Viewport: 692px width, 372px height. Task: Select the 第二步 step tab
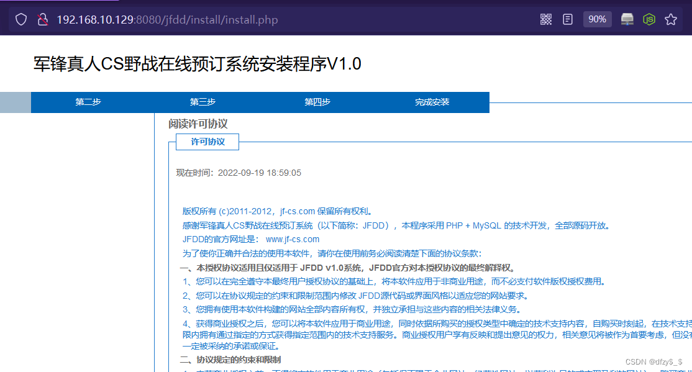(88, 102)
